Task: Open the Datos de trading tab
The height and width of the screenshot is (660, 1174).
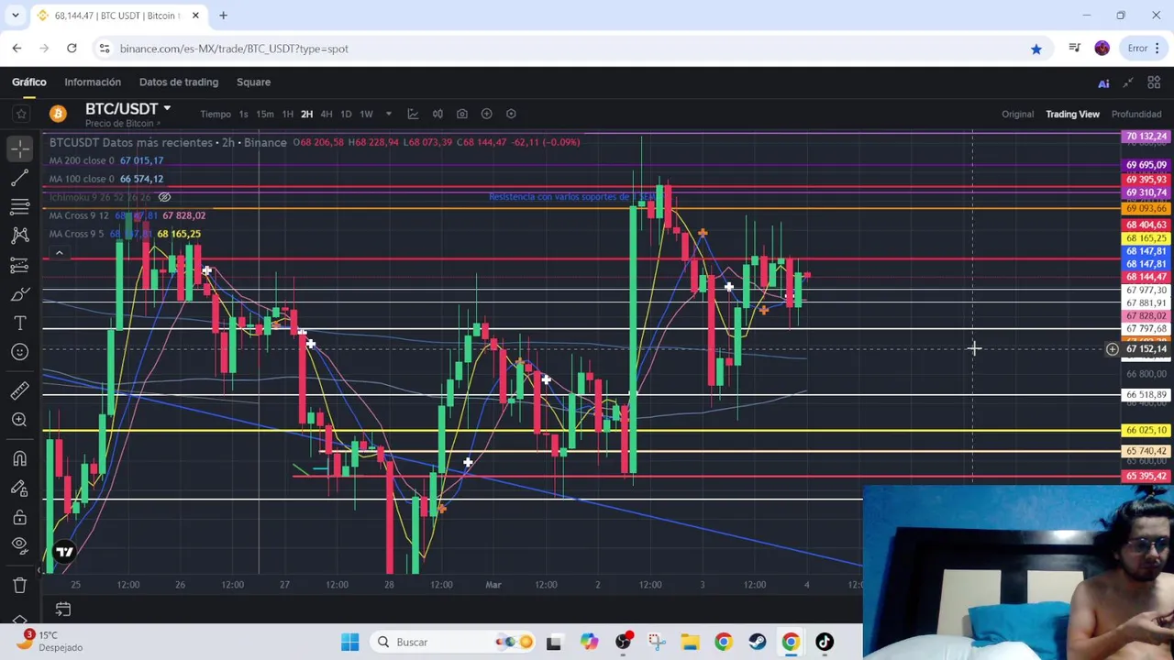Action: pos(179,82)
